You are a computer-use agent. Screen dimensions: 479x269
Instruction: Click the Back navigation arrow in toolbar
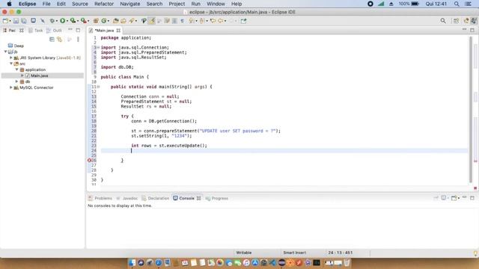[221, 21]
